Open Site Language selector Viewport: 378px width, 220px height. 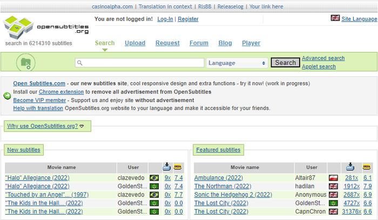click(x=359, y=19)
